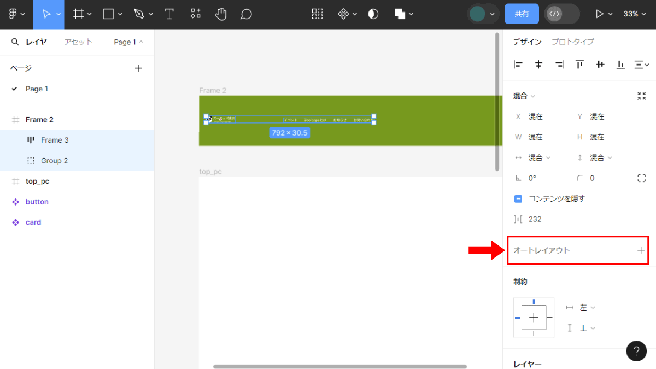Click the align right icon

[x=559, y=65]
